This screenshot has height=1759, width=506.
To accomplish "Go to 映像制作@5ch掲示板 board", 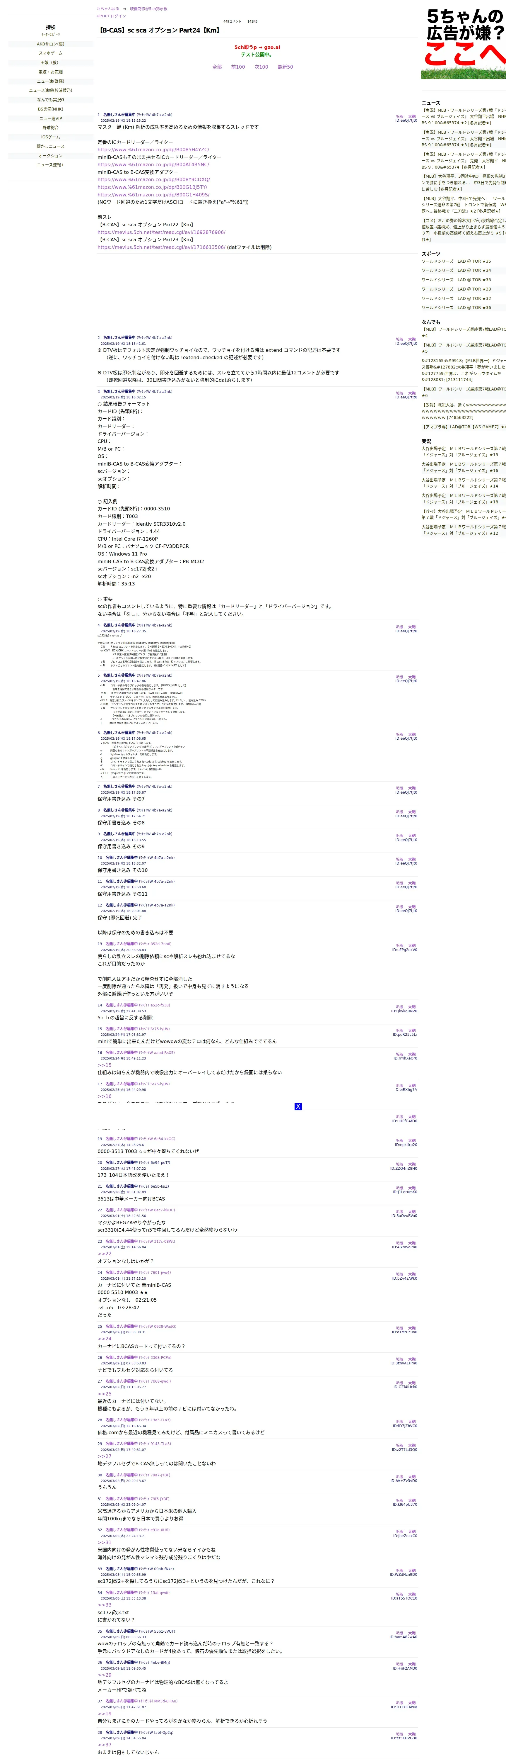I will pyautogui.click(x=149, y=9).
